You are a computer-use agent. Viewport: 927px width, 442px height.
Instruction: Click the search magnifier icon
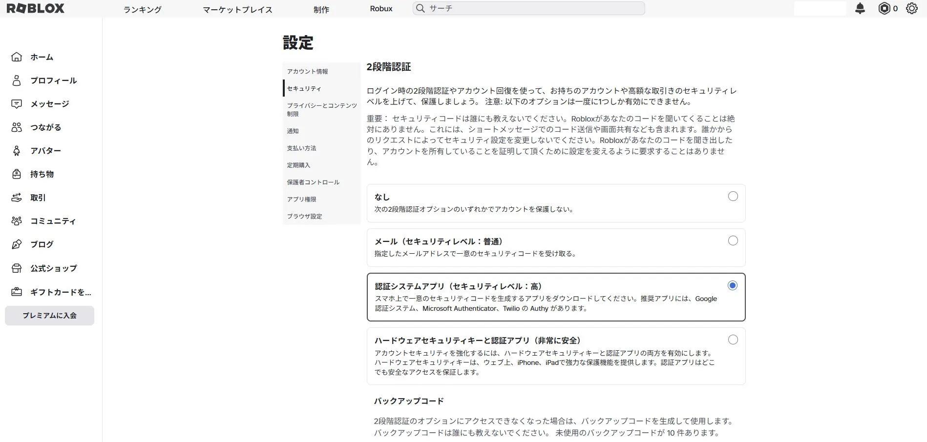coord(420,8)
